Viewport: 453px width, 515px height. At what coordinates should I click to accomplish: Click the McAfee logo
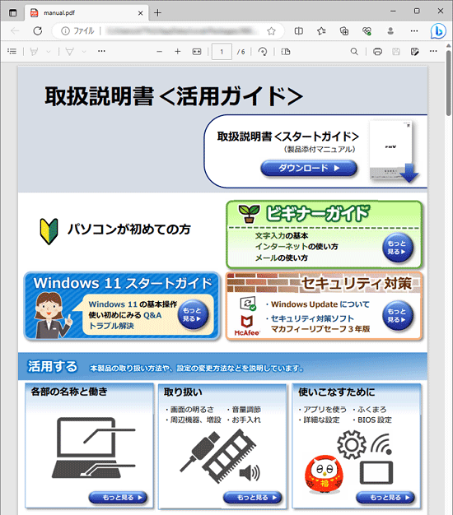coord(247,326)
